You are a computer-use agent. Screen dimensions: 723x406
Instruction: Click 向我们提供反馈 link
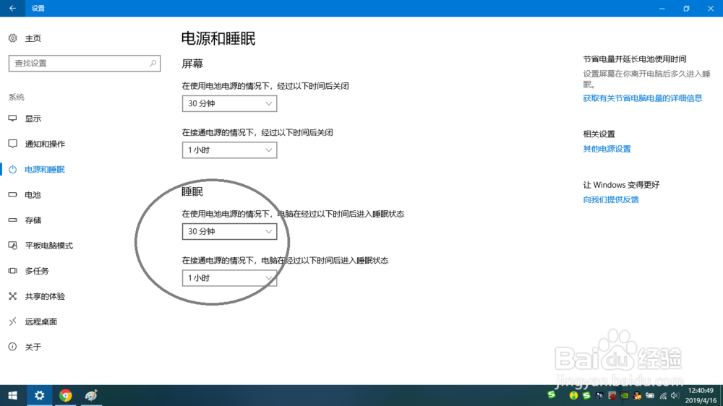coord(611,199)
